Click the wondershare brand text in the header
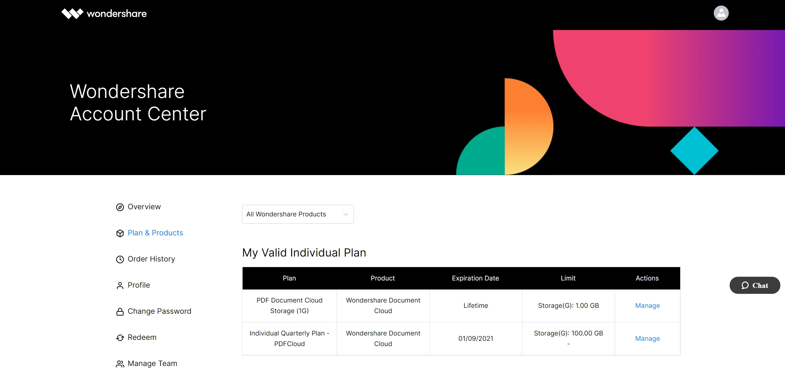This screenshot has width=785, height=375. 117,14
